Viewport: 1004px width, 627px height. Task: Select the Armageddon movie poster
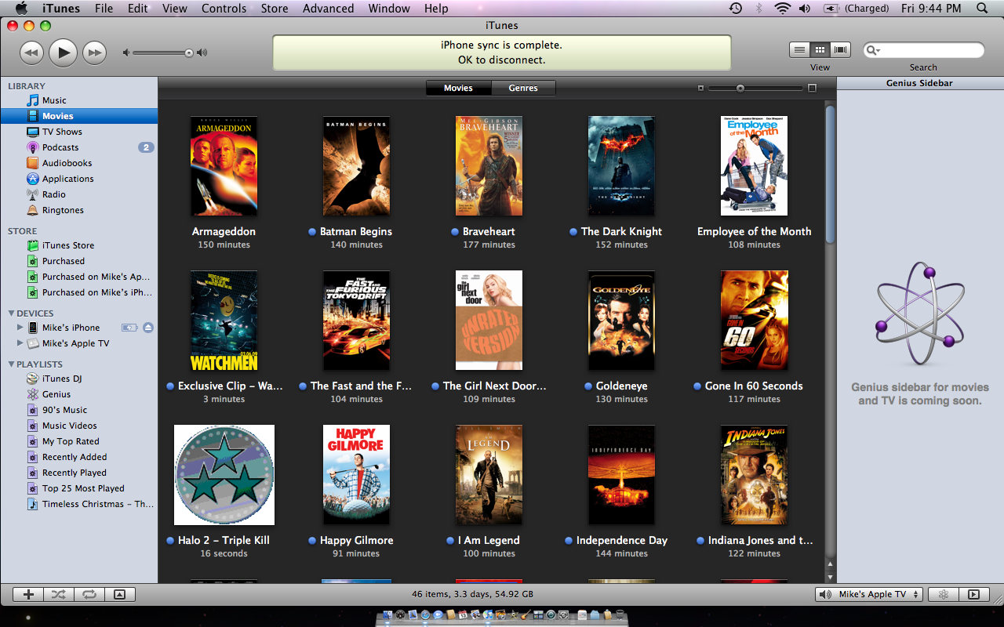pos(224,165)
